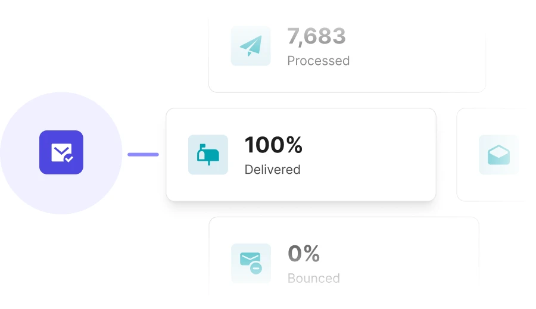Image resolution: width=536 pixels, height=309 pixels.
Task: Select the partially visible card beside Delivered
Action: coord(493,155)
